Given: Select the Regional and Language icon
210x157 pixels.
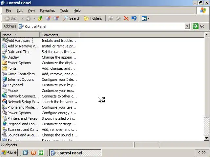Looking at the screenshot, I should click(x=5, y=124).
